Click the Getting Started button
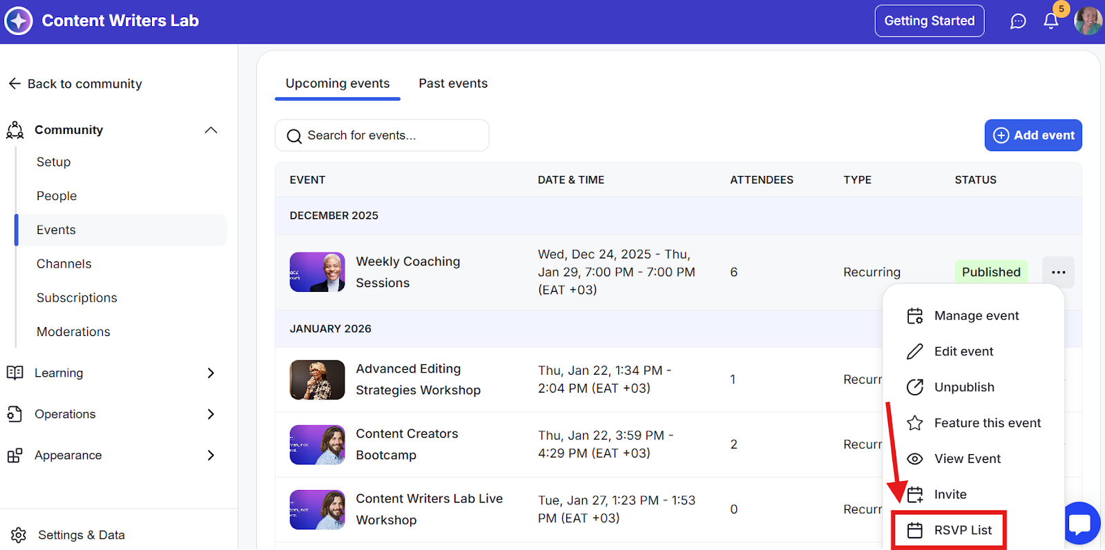The image size is (1105, 550). point(930,21)
